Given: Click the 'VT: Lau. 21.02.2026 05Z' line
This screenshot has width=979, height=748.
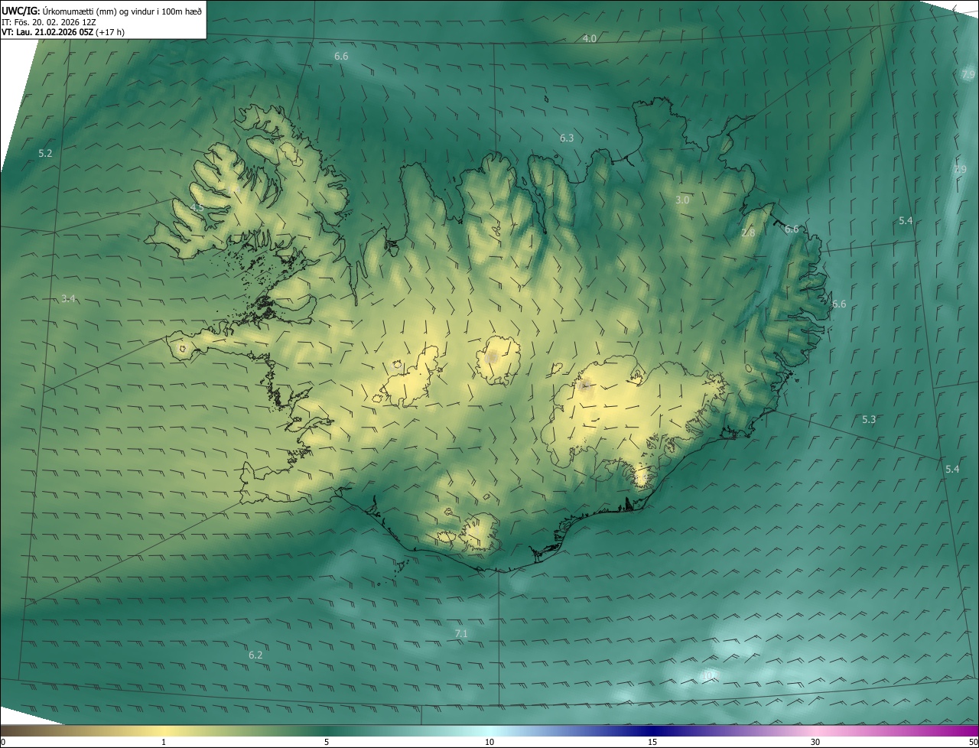Looking at the screenshot, I should (x=63, y=32).
